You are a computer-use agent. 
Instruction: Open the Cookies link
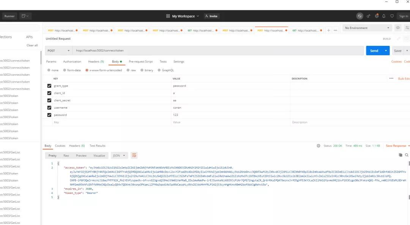tap(396, 61)
